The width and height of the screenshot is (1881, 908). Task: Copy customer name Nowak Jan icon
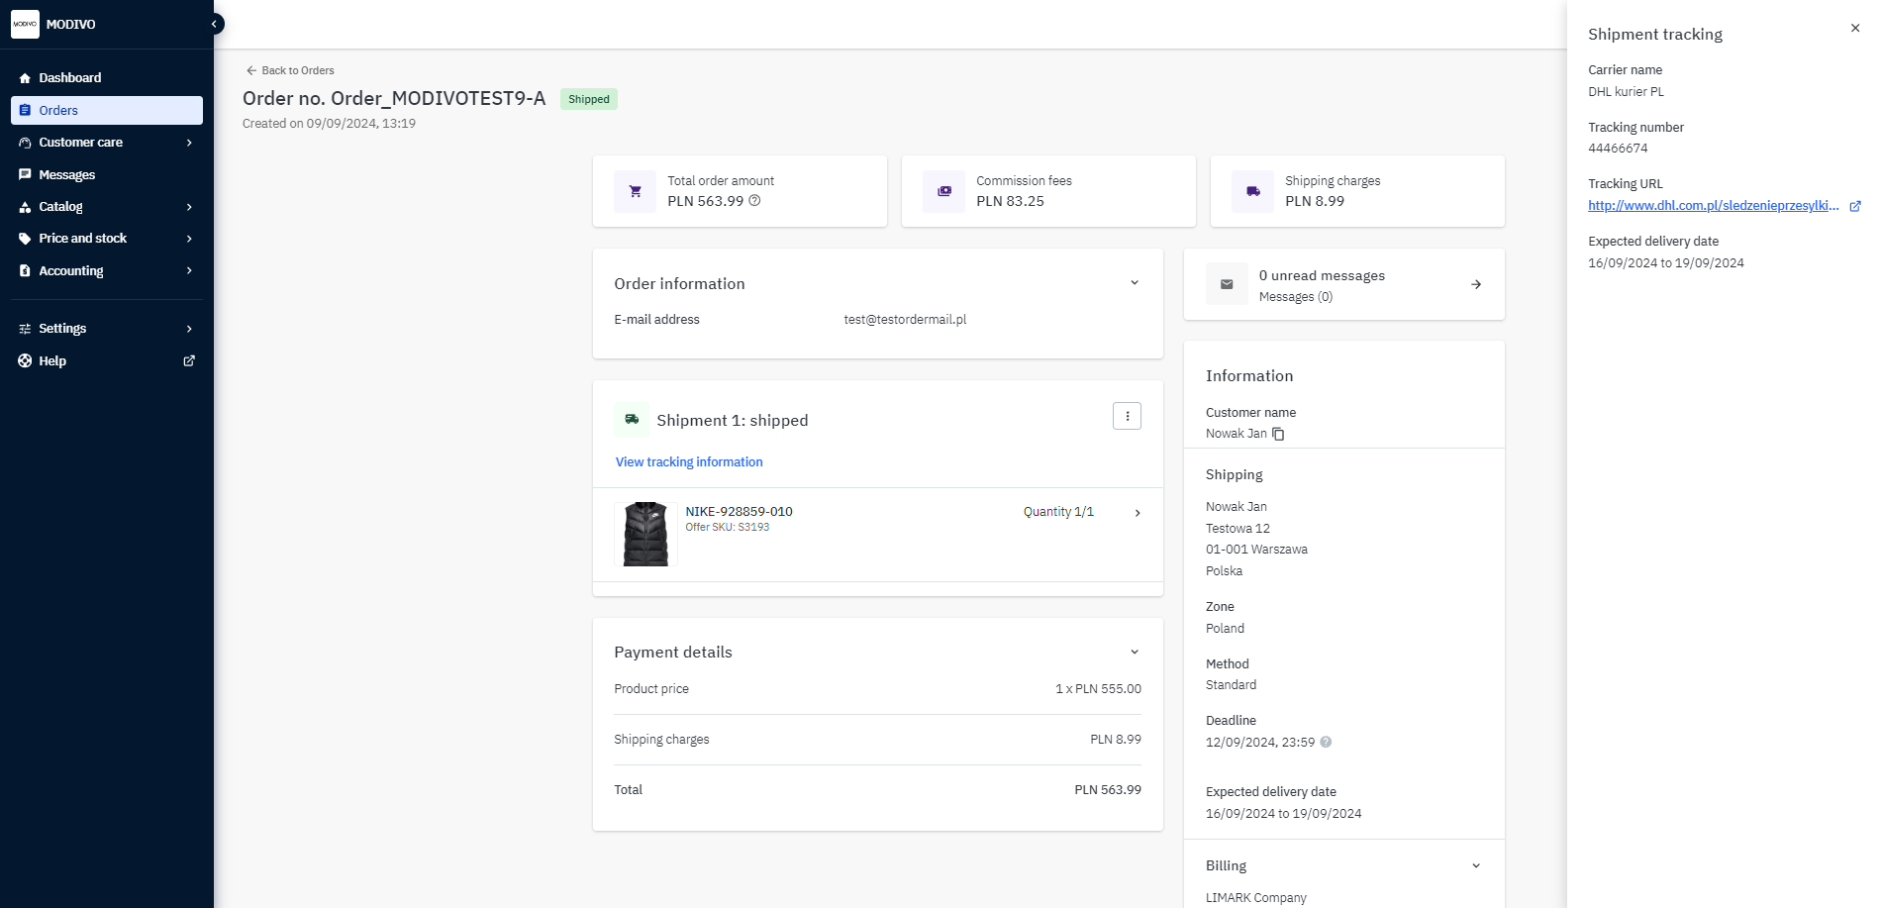pyautogui.click(x=1278, y=434)
